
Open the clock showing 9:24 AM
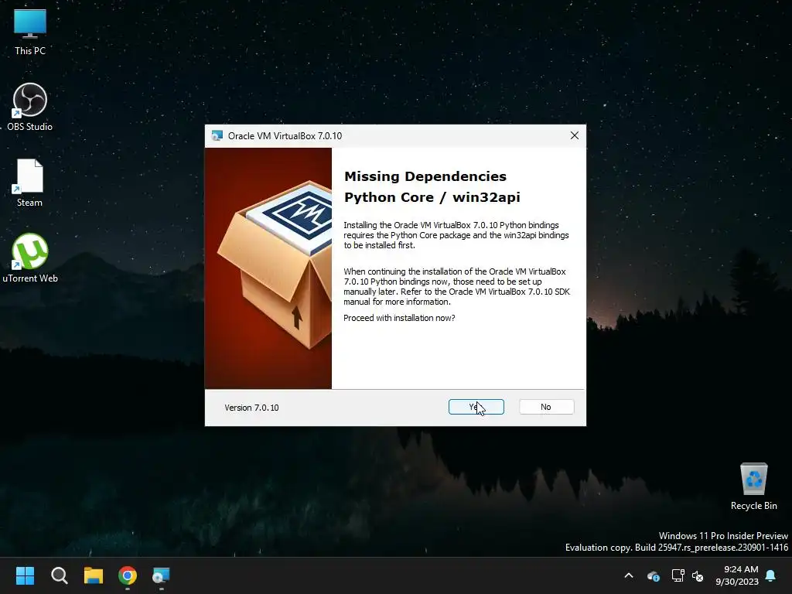point(737,575)
